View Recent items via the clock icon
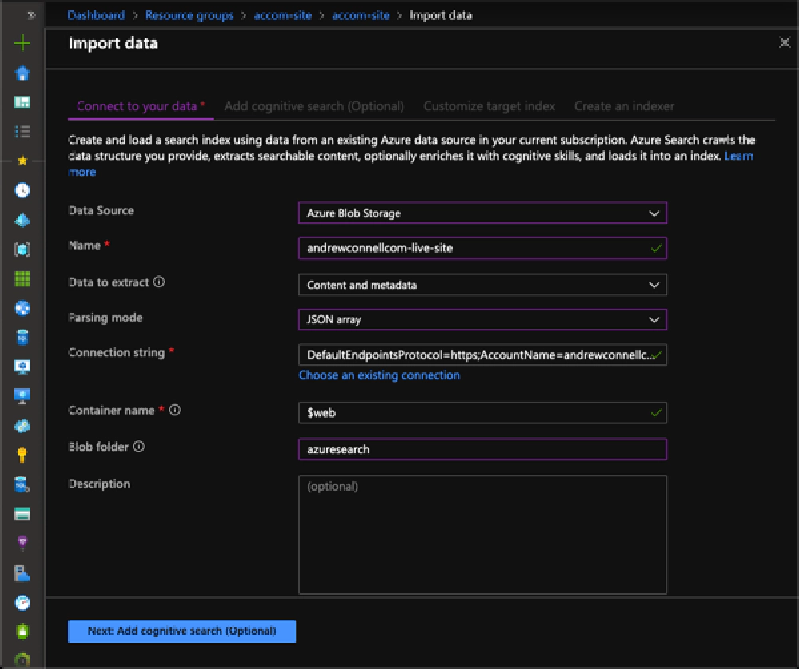Image resolution: width=799 pixels, height=669 pixels. [22, 190]
